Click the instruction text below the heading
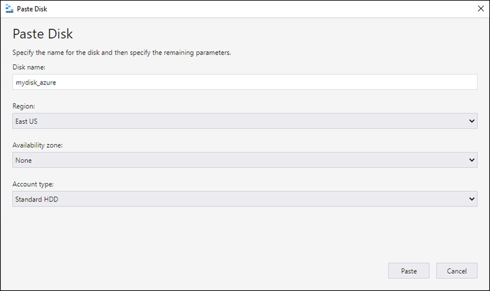490x291 pixels. tap(121, 53)
